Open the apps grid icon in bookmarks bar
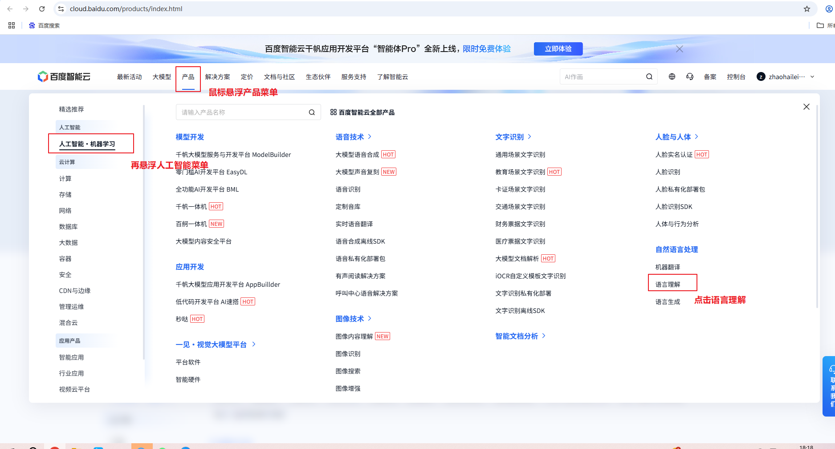 point(12,25)
